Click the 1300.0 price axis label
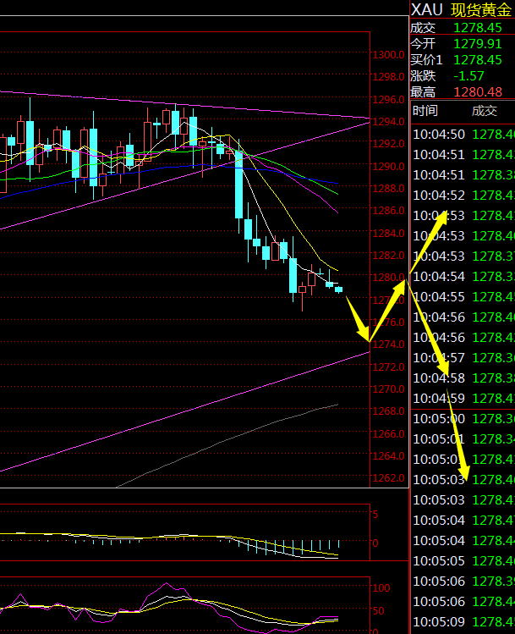 (x=388, y=54)
